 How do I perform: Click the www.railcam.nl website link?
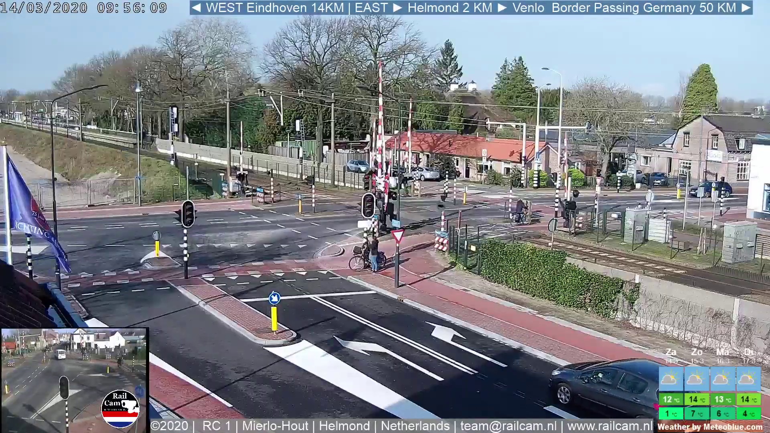[610, 426]
